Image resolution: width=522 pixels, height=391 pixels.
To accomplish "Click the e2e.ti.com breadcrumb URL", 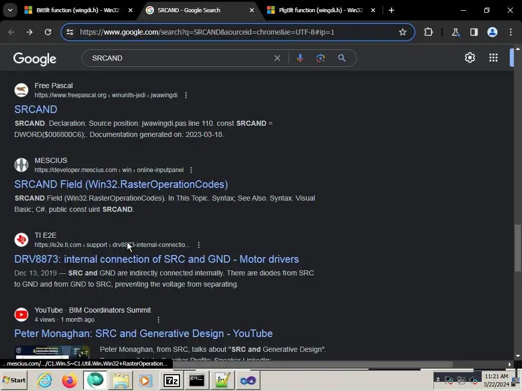I will 112,245.
